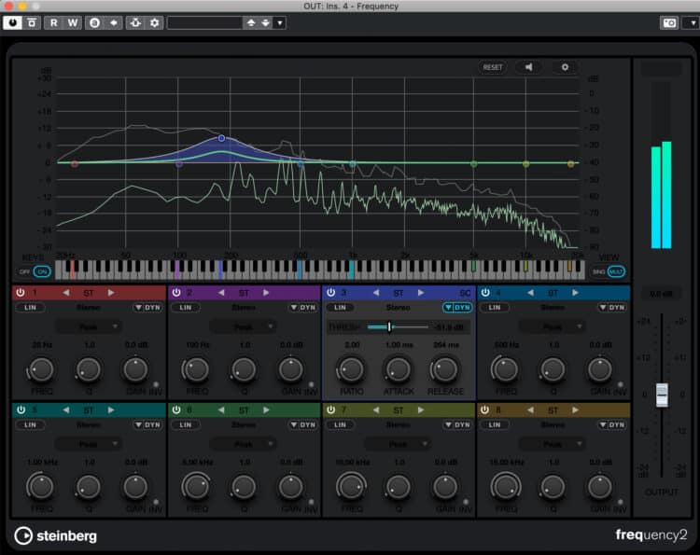Screen dimensions: 700x555
Task: Click band 1 right arrow
Action: [111, 293]
